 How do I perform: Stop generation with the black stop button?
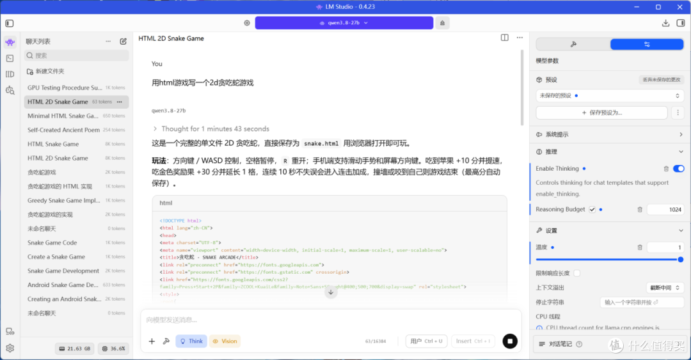[x=510, y=341]
